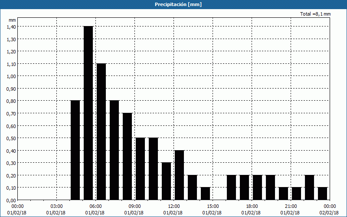Click the 'Precipitación [mm]' chart title

[178, 4]
